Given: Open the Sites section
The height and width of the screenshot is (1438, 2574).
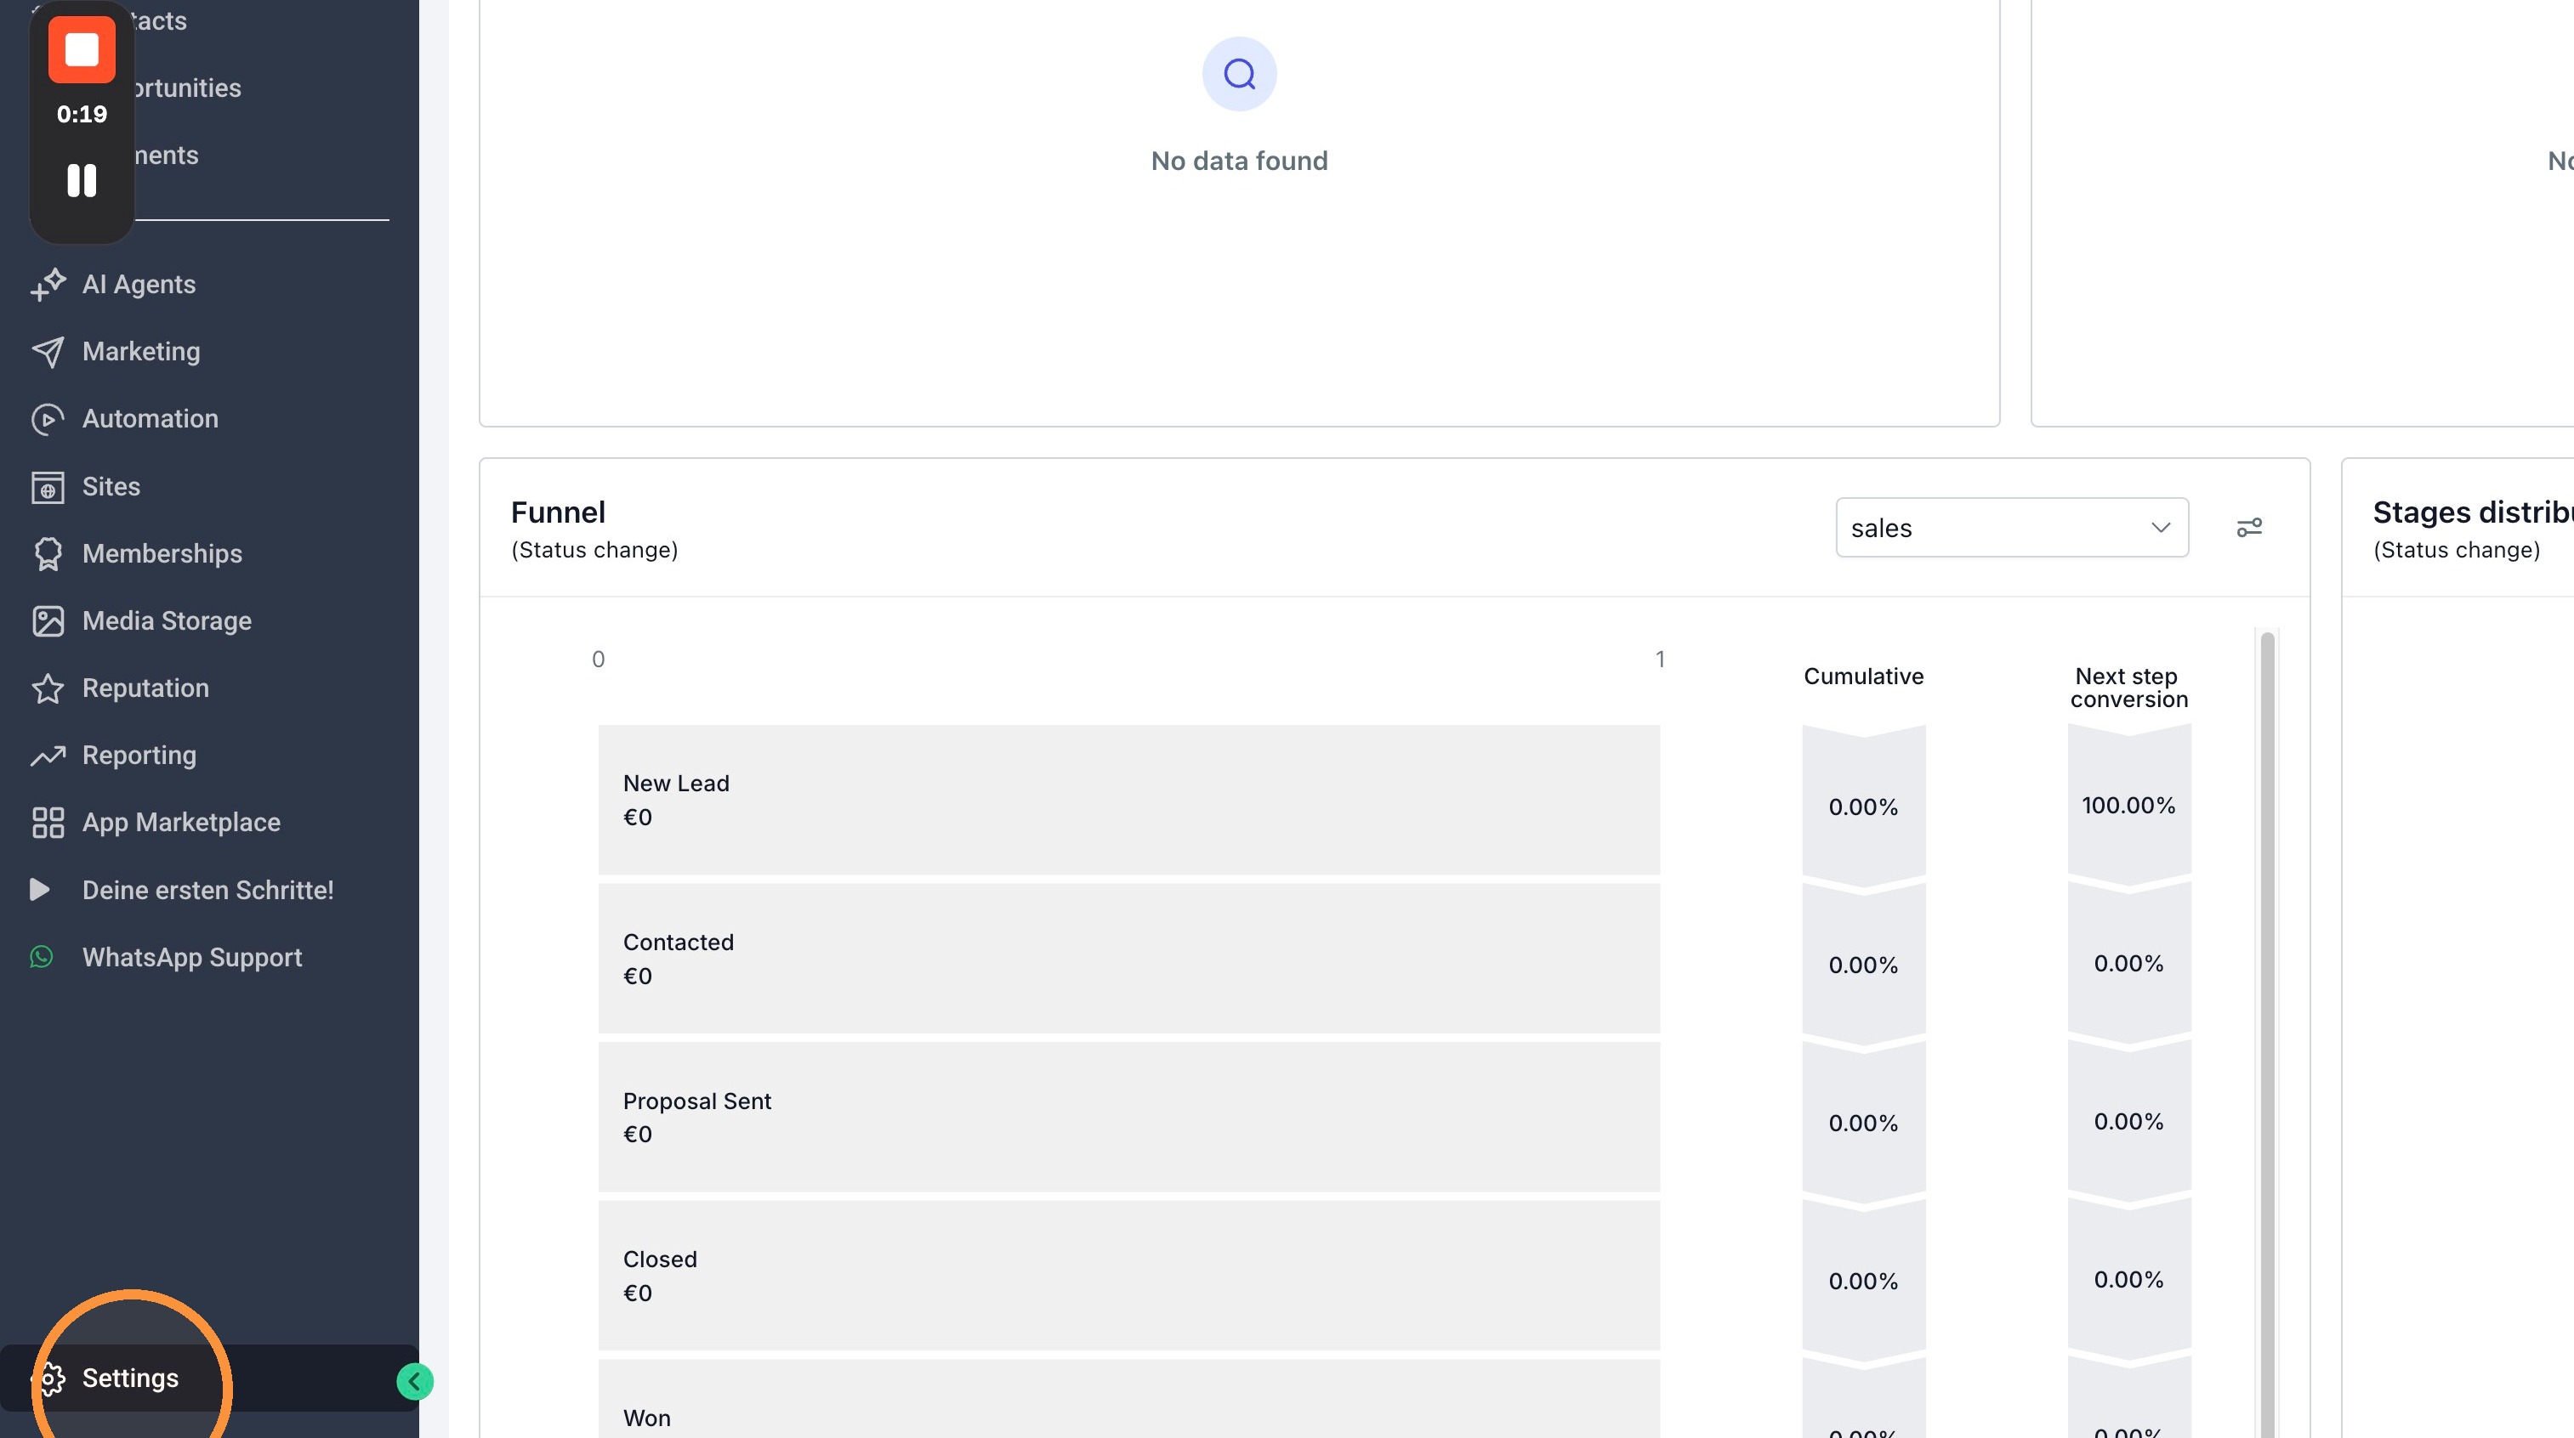Looking at the screenshot, I should 111,486.
